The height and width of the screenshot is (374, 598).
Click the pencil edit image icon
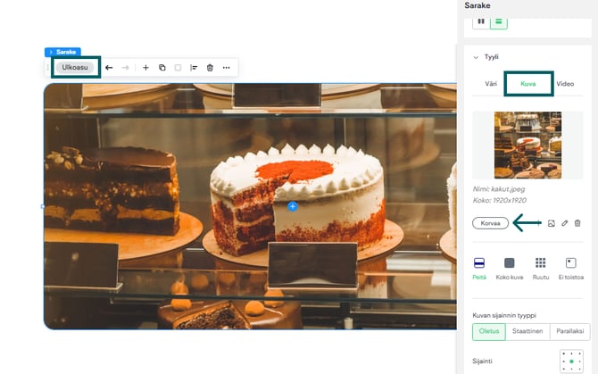click(565, 222)
